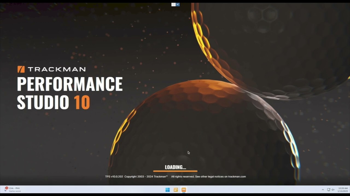Open the CHA - PHX game score widget
This screenshot has width=350, height=196.
coord(13,189)
